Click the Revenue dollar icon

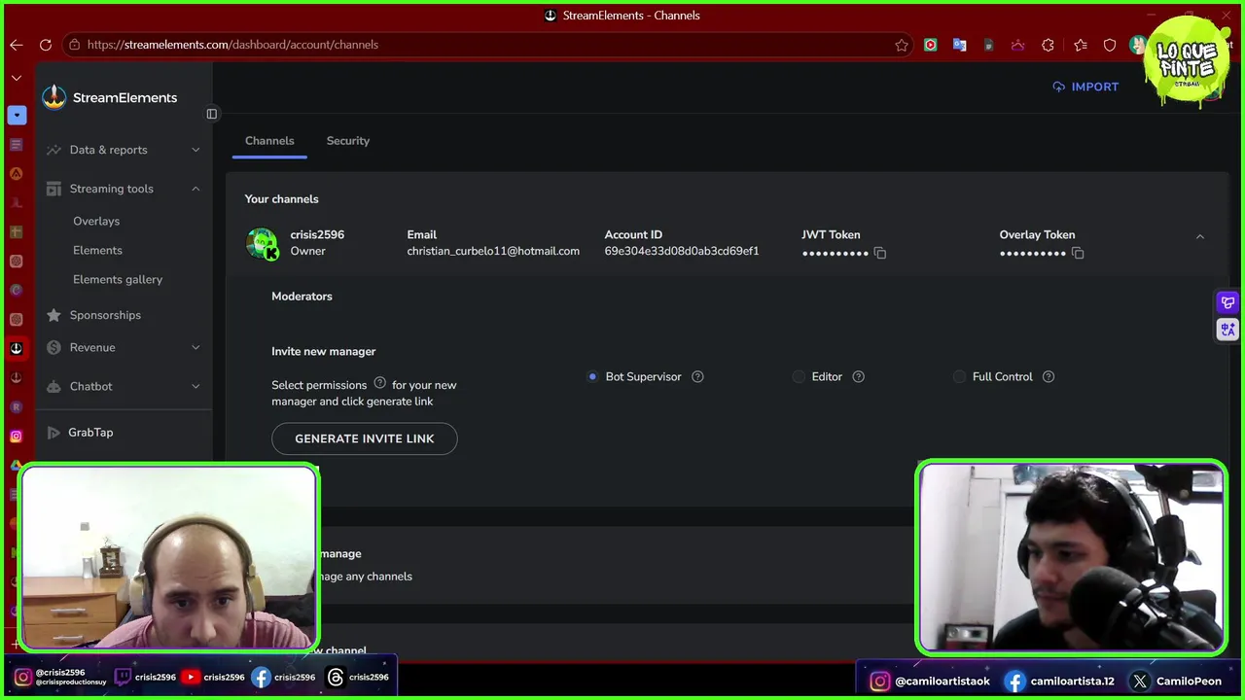tap(53, 347)
